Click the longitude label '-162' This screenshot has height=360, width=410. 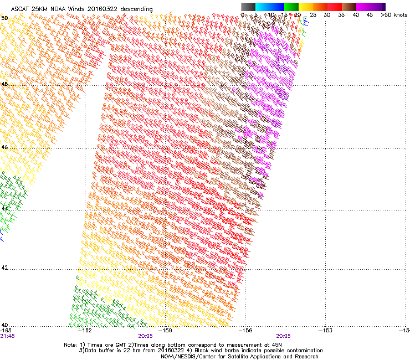point(85,331)
